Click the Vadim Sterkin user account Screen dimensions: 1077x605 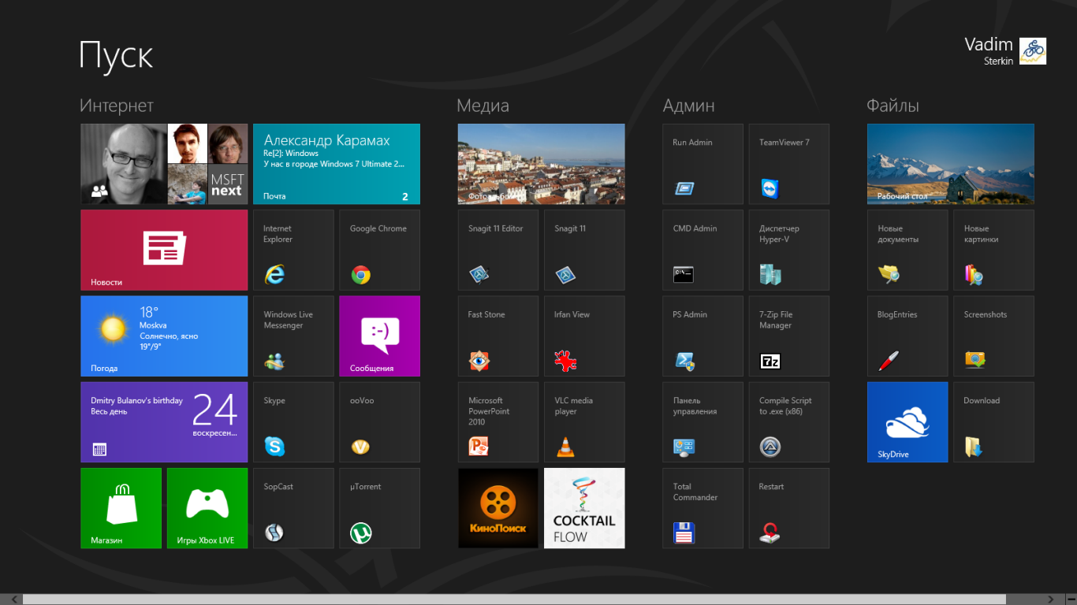1005,51
